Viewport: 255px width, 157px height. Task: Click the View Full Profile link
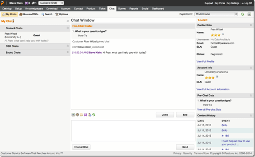(205, 61)
